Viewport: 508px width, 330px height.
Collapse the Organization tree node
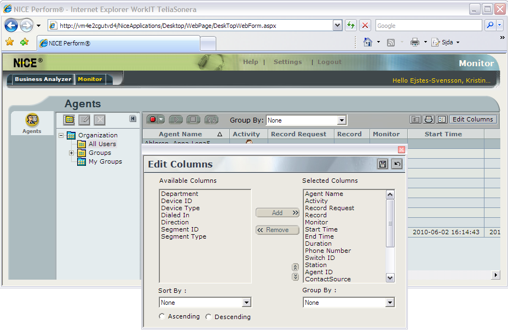[x=62, y=135]
